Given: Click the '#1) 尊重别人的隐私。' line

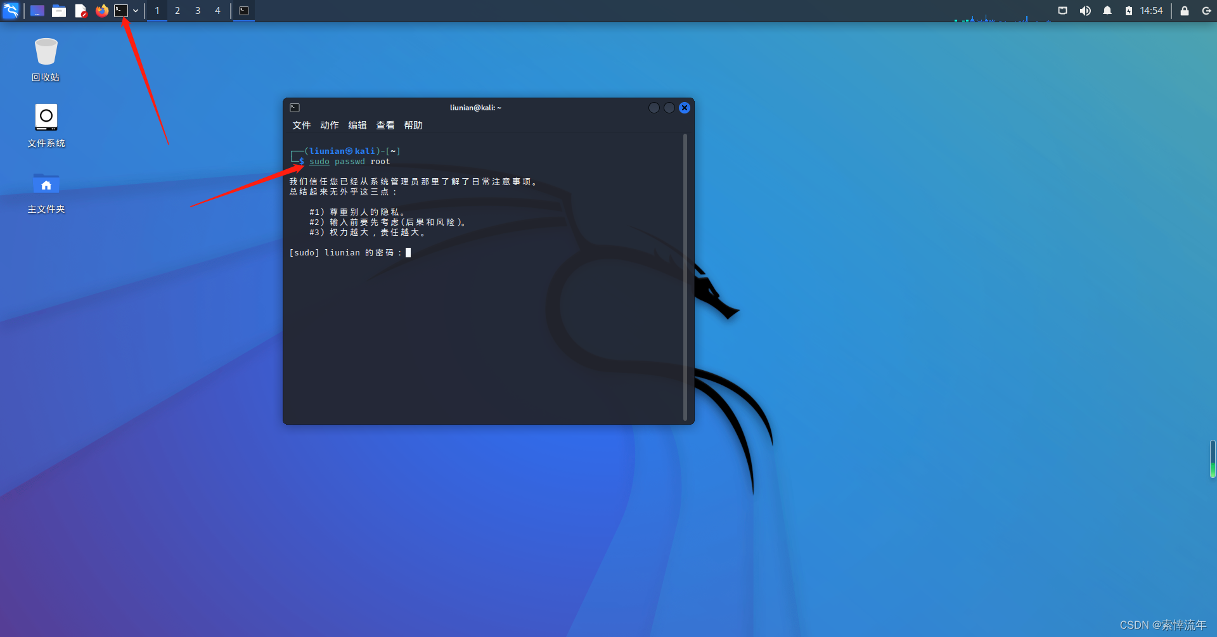Looking at the screenshot, I should (357, 212).
